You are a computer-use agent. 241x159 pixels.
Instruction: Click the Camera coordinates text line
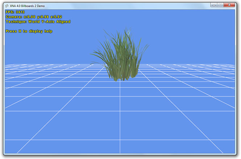click(x=34, y=17)
